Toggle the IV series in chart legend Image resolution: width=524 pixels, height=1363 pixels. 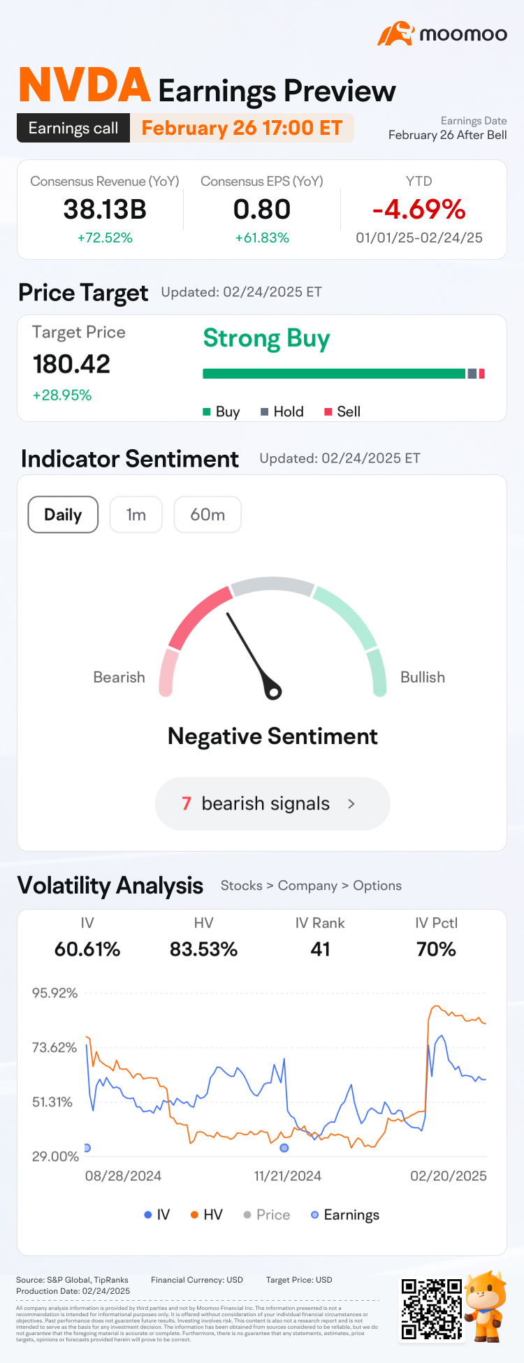click(x=157, y=1215)
